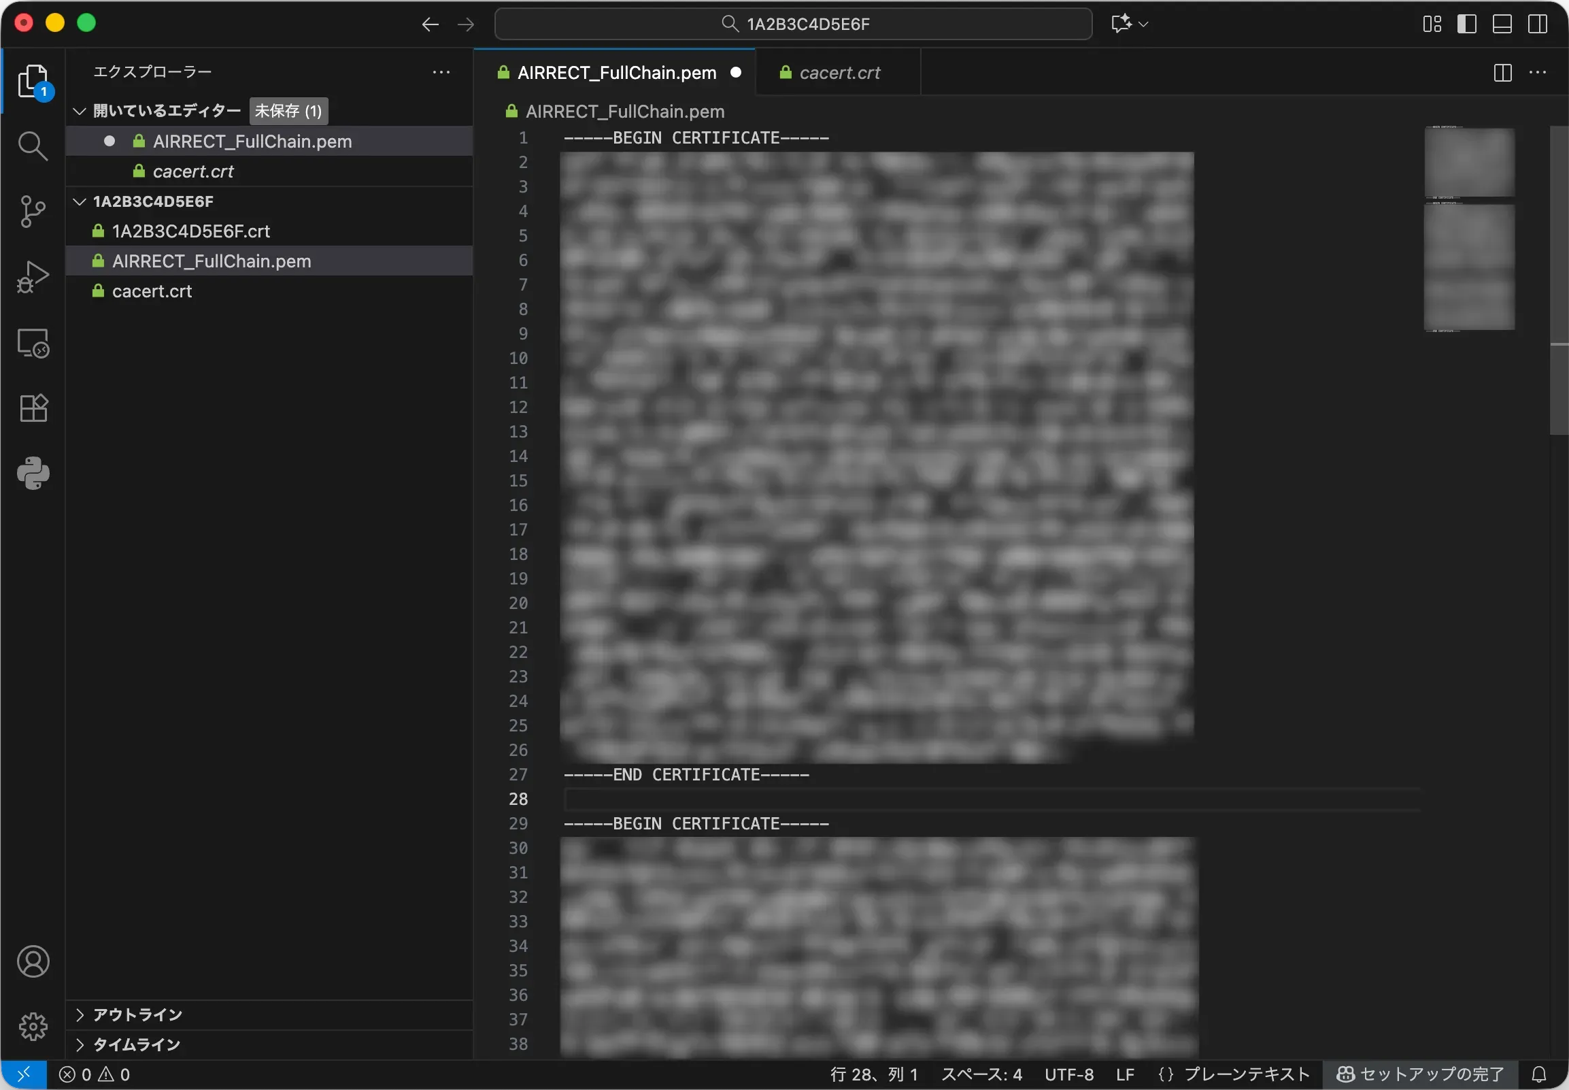1569x1090 pixels.
Task: Open Run and Debug view
Action: pyautogui.click(x=32, y=277)
